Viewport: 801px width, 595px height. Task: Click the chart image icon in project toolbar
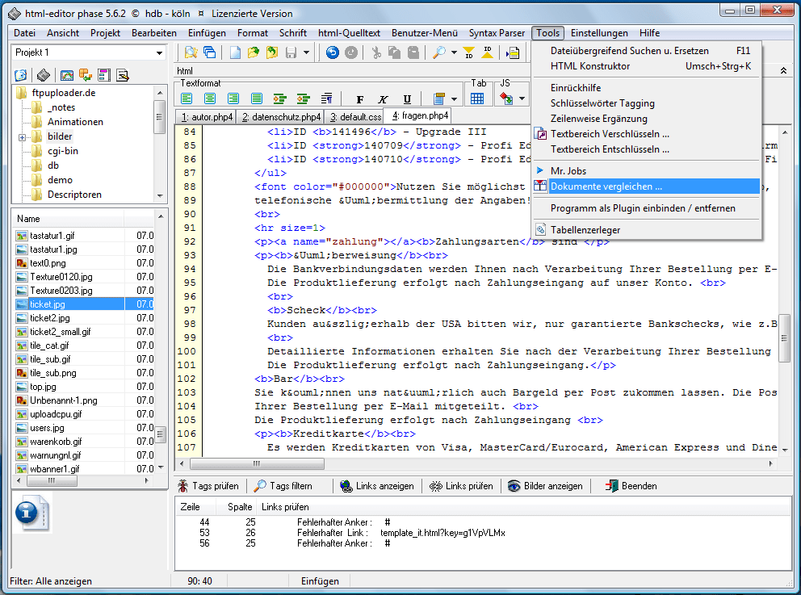click(67, 76)
